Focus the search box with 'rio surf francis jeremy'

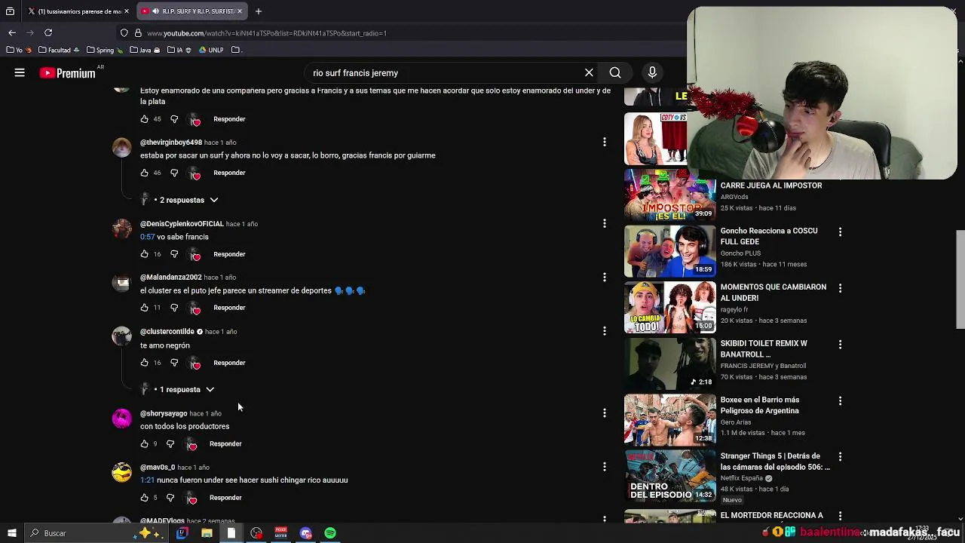(445, 73)
